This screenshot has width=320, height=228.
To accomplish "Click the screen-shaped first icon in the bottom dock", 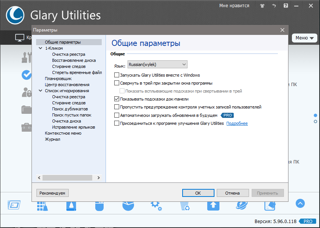I will 14,205.
